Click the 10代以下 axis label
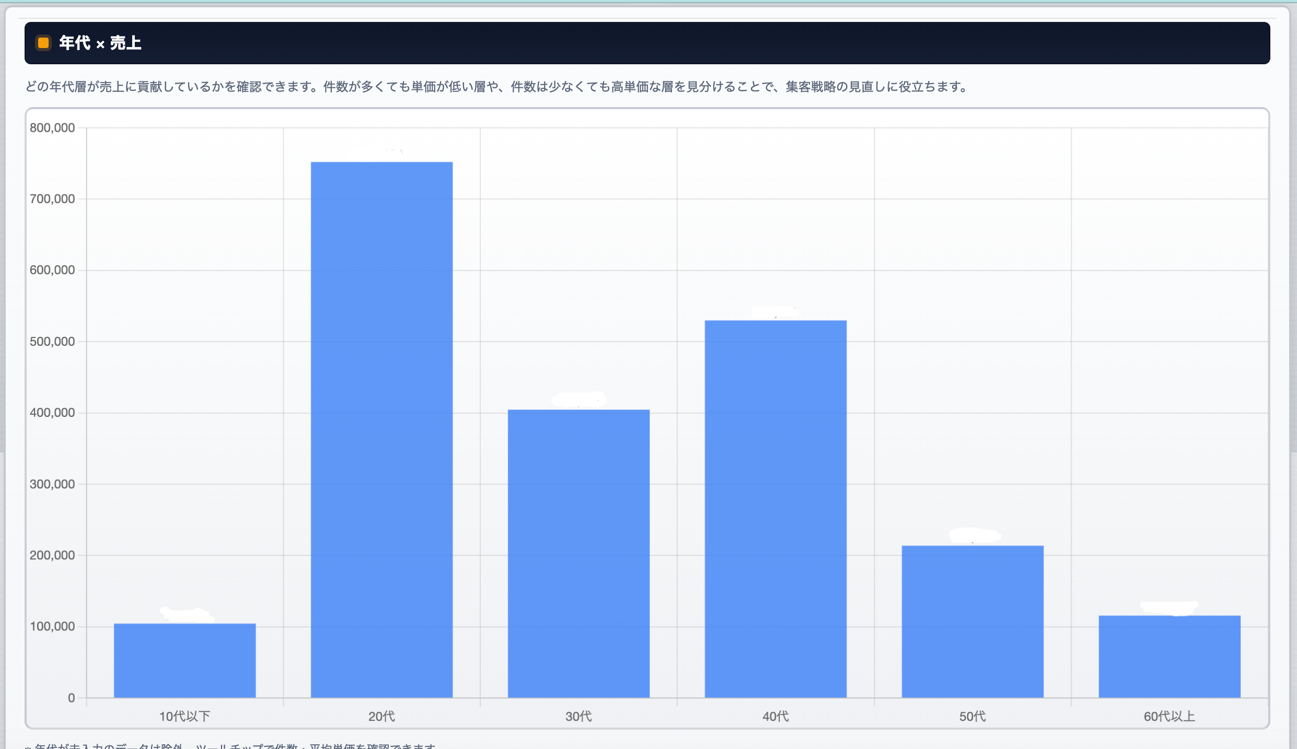 click(x=184, y=717)
